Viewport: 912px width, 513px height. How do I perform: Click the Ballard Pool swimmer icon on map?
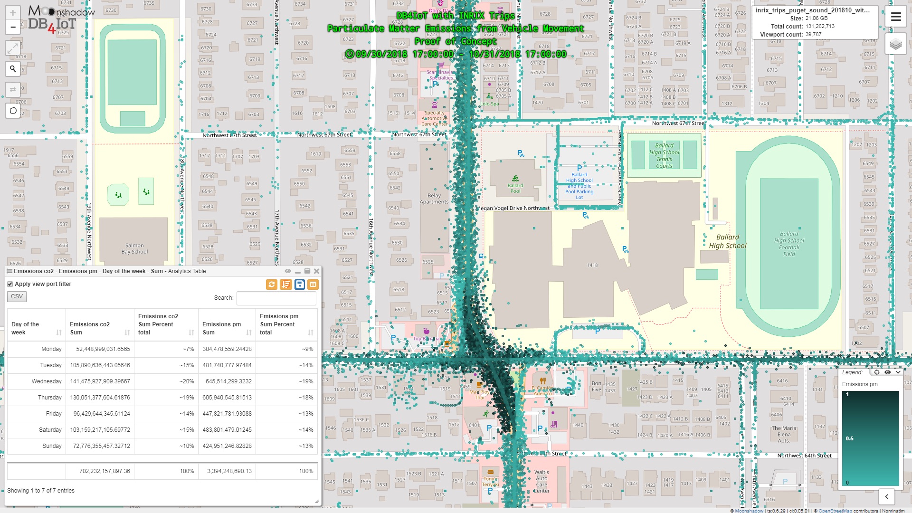click(x=515, y=179)
